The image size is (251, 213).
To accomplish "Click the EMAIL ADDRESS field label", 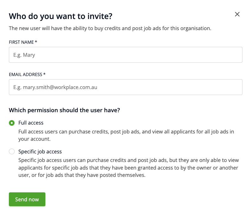I will [25, 74].
